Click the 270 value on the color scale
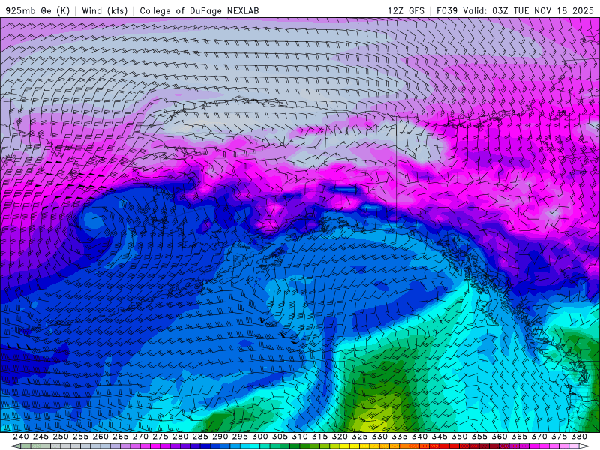This screenshot has height=450, width=600. pyautogui.click(x=140, y=436)
